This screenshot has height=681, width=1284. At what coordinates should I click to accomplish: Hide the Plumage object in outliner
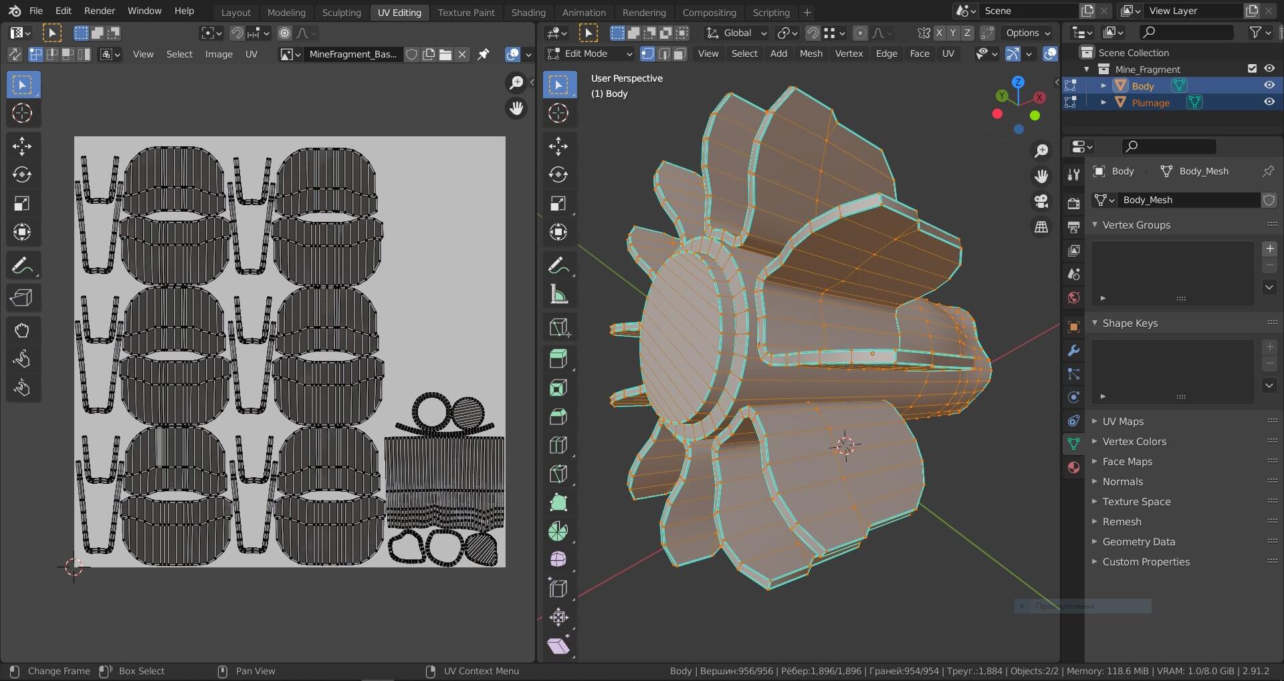click(1269, 102)
